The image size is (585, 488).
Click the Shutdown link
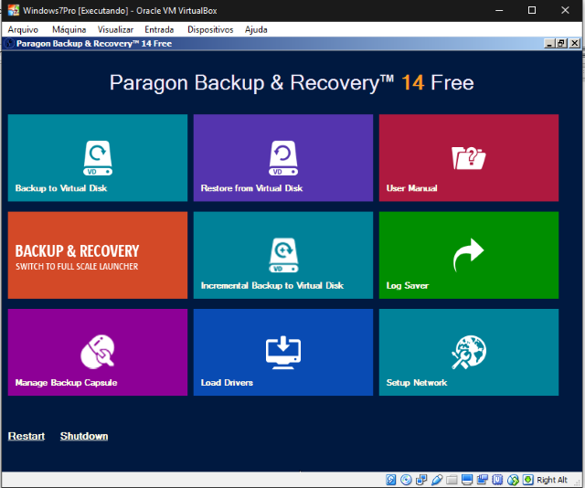84,436
